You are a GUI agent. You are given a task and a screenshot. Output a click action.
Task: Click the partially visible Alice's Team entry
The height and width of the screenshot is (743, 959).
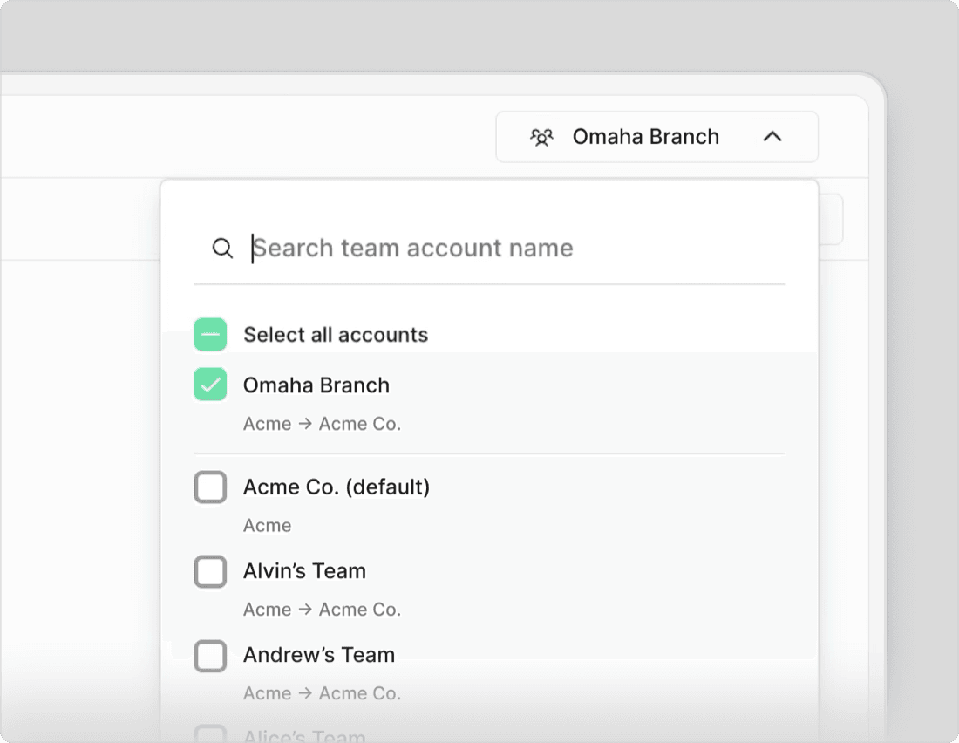coord(303,735)
